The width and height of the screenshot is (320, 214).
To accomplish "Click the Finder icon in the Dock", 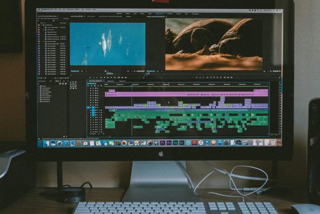I will (47, 143).
